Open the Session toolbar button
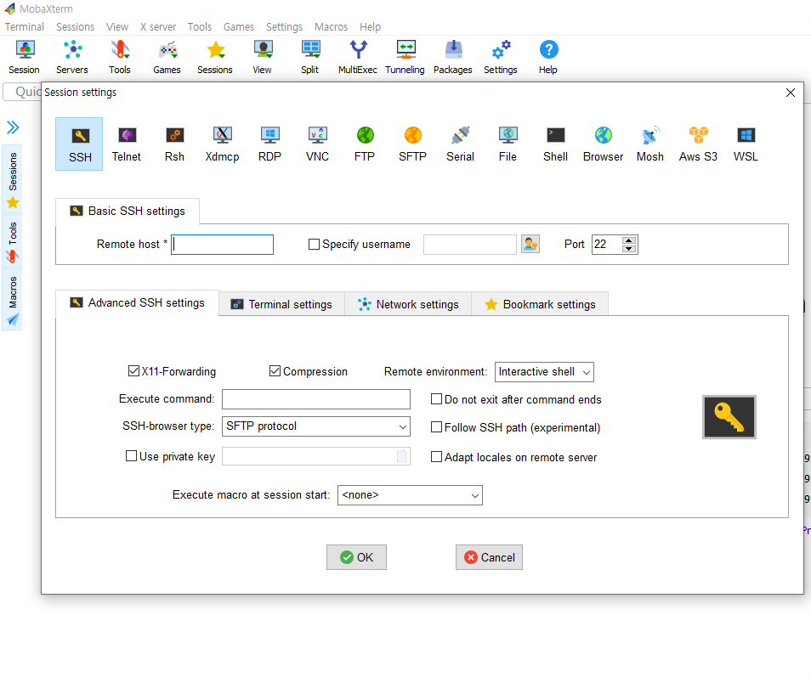The height and width of the screenshot is (694, 811). 25,58
